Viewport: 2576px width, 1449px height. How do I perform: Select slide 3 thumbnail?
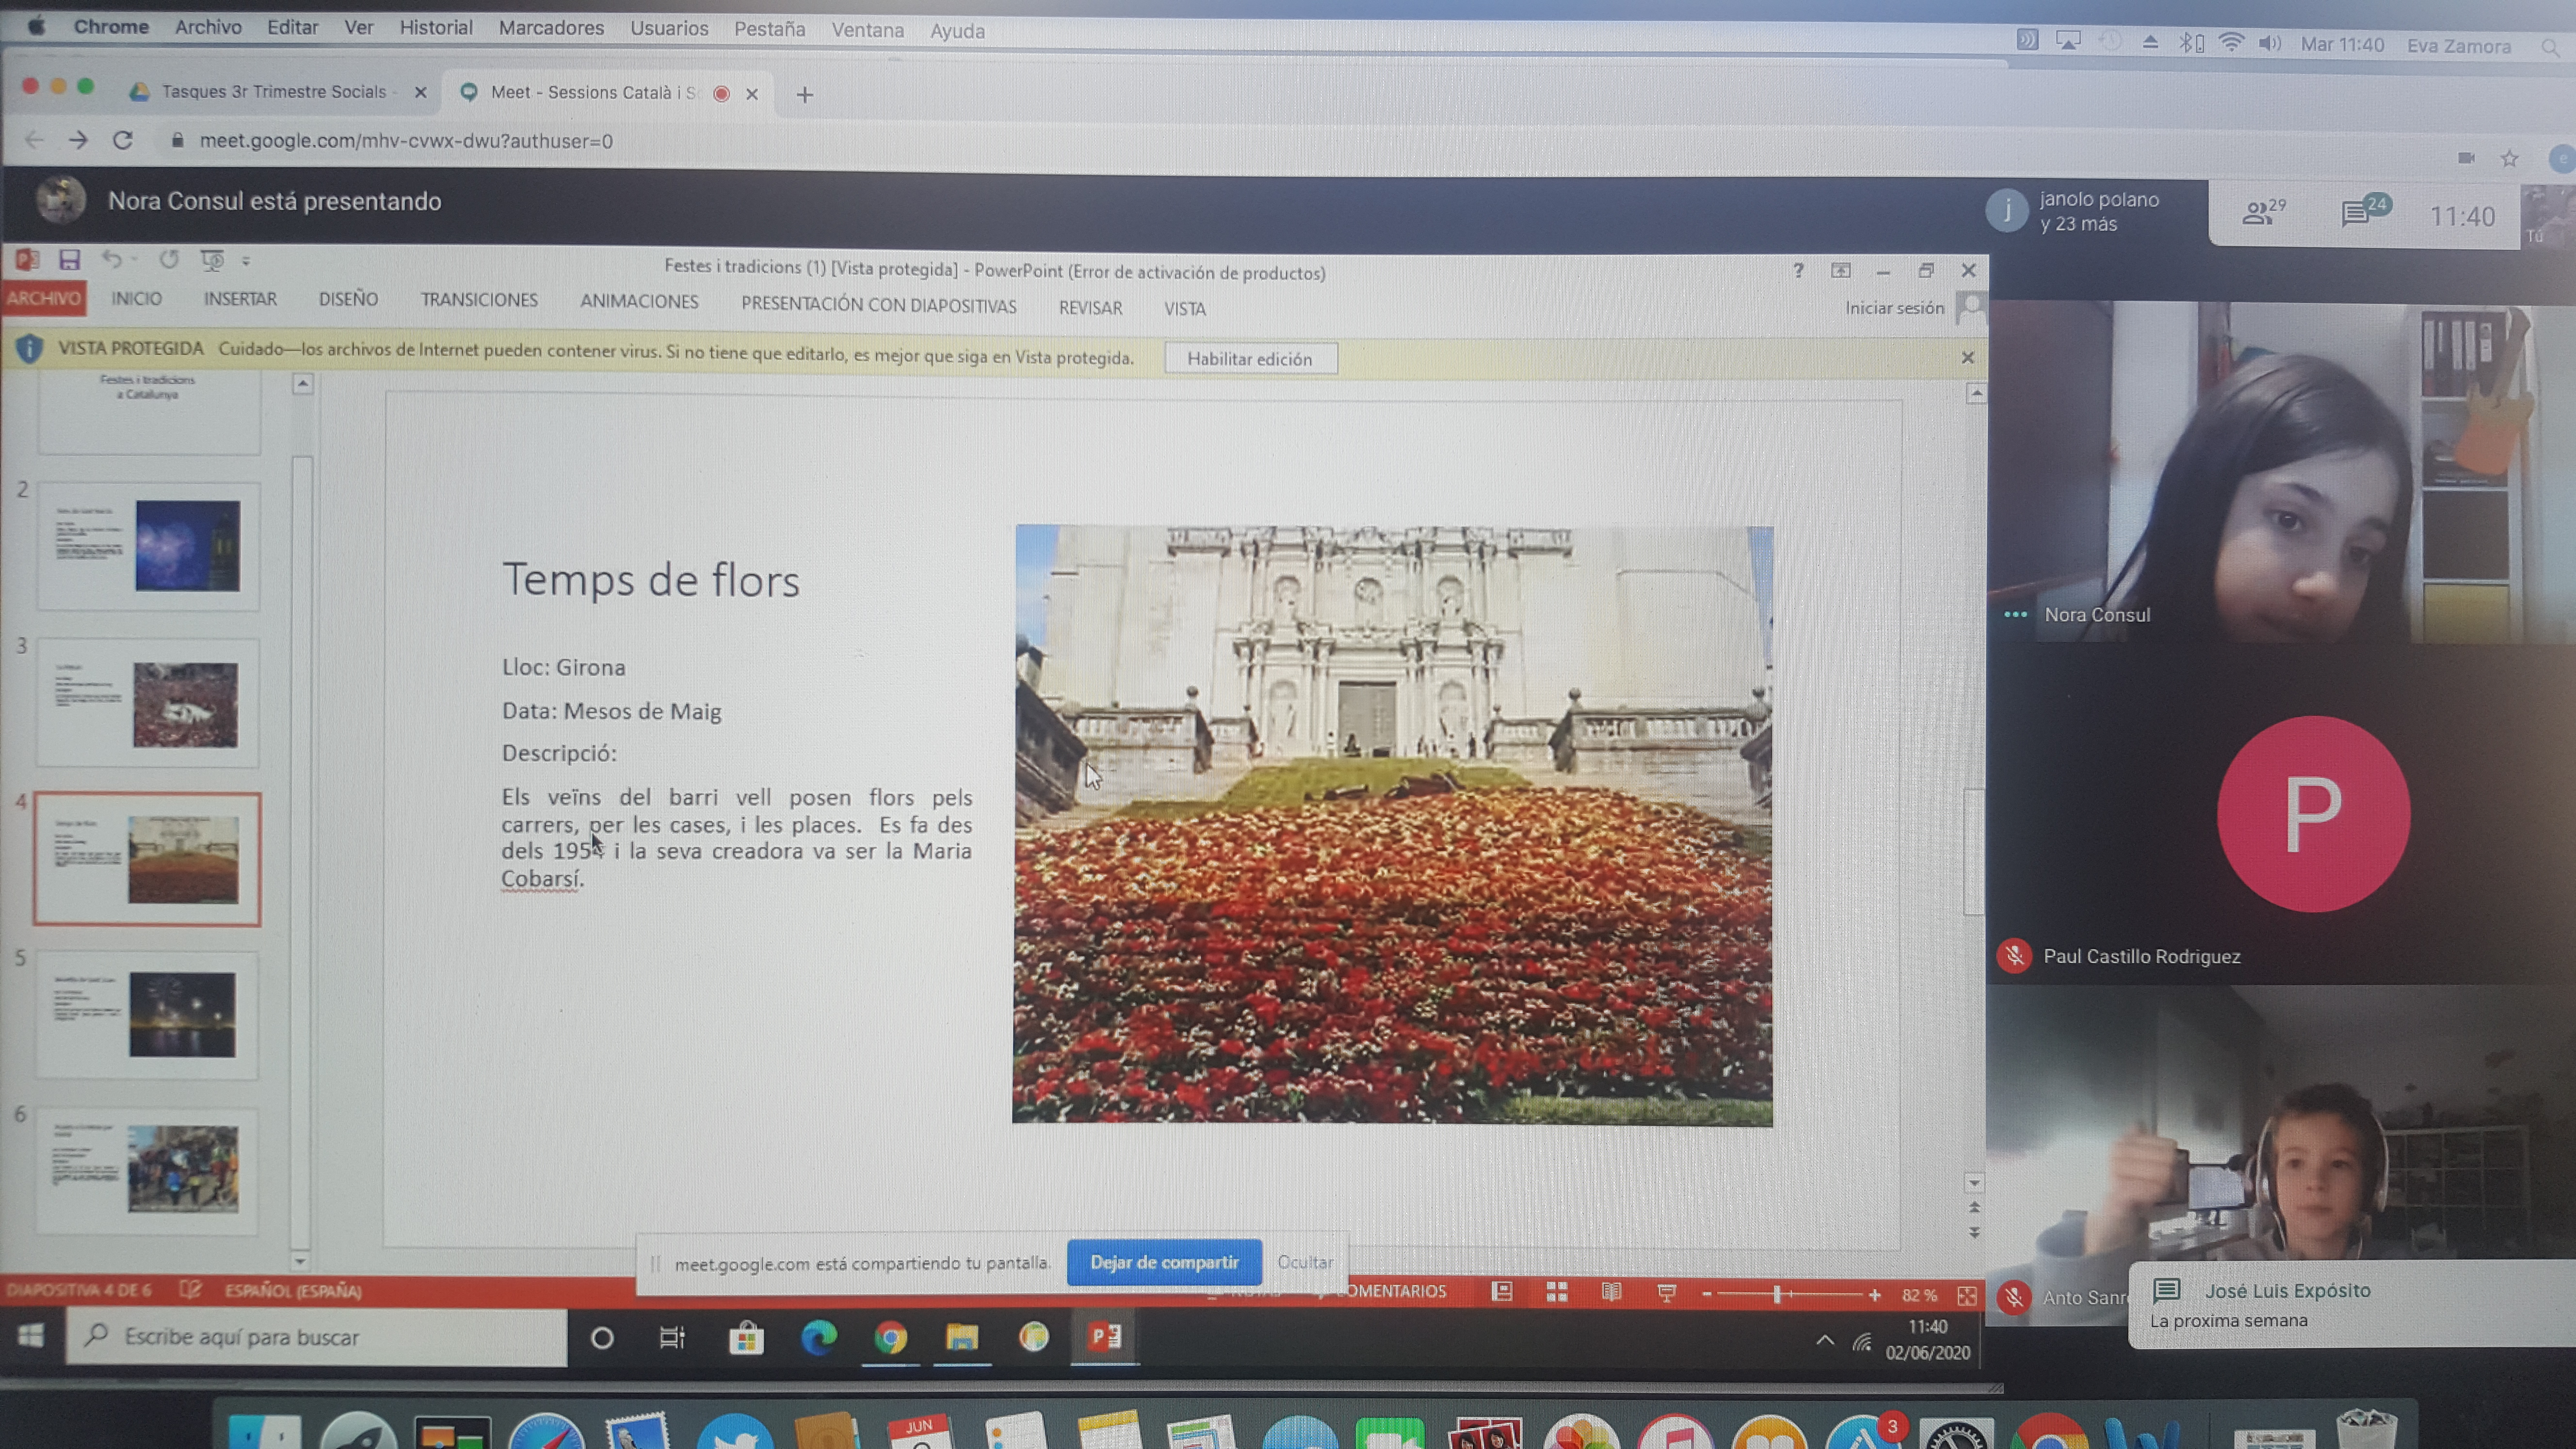pos(148,703)
